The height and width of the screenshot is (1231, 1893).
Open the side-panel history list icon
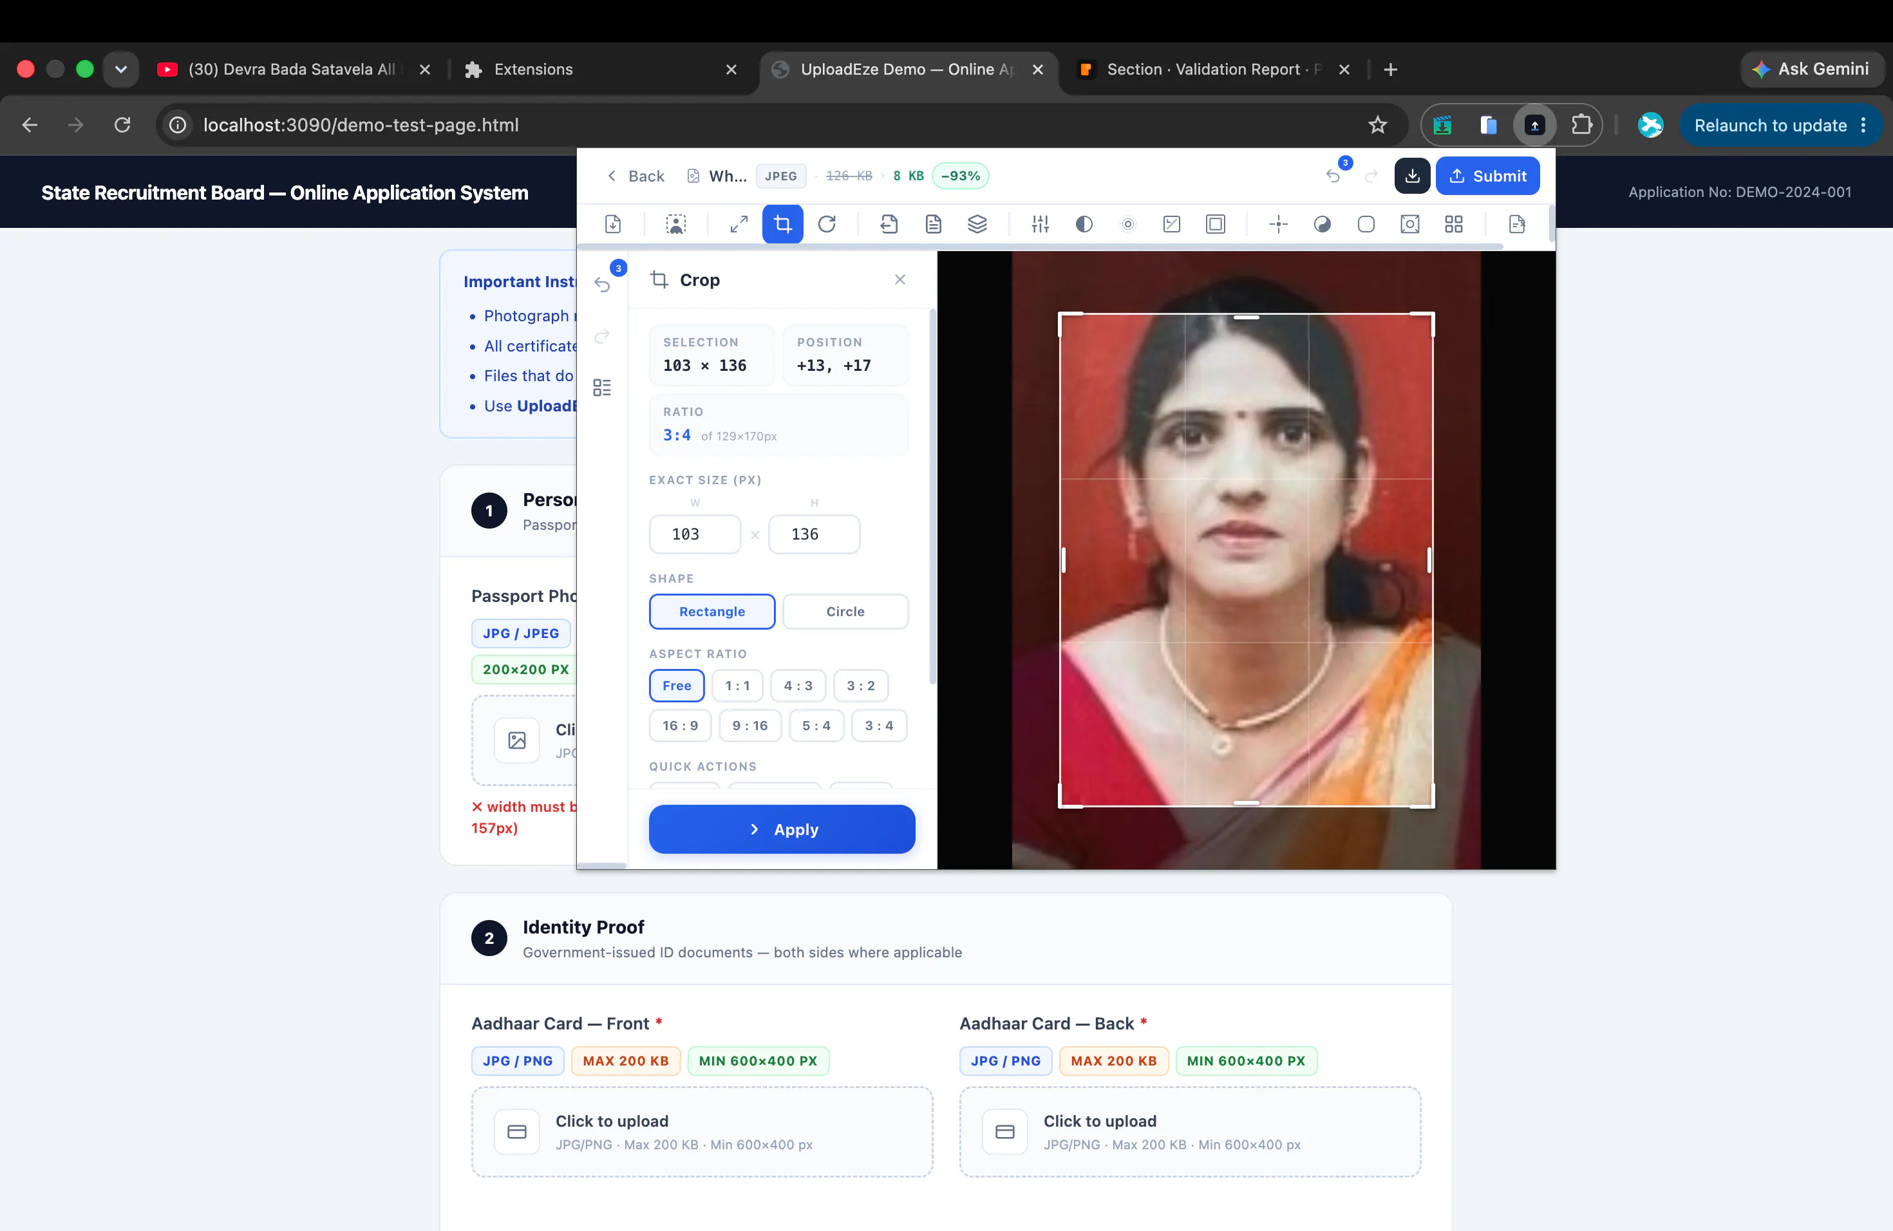pyautogui.click(x=602, y=388)
